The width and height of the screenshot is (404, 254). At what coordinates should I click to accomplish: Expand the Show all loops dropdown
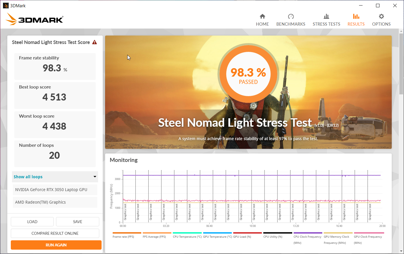55,177
